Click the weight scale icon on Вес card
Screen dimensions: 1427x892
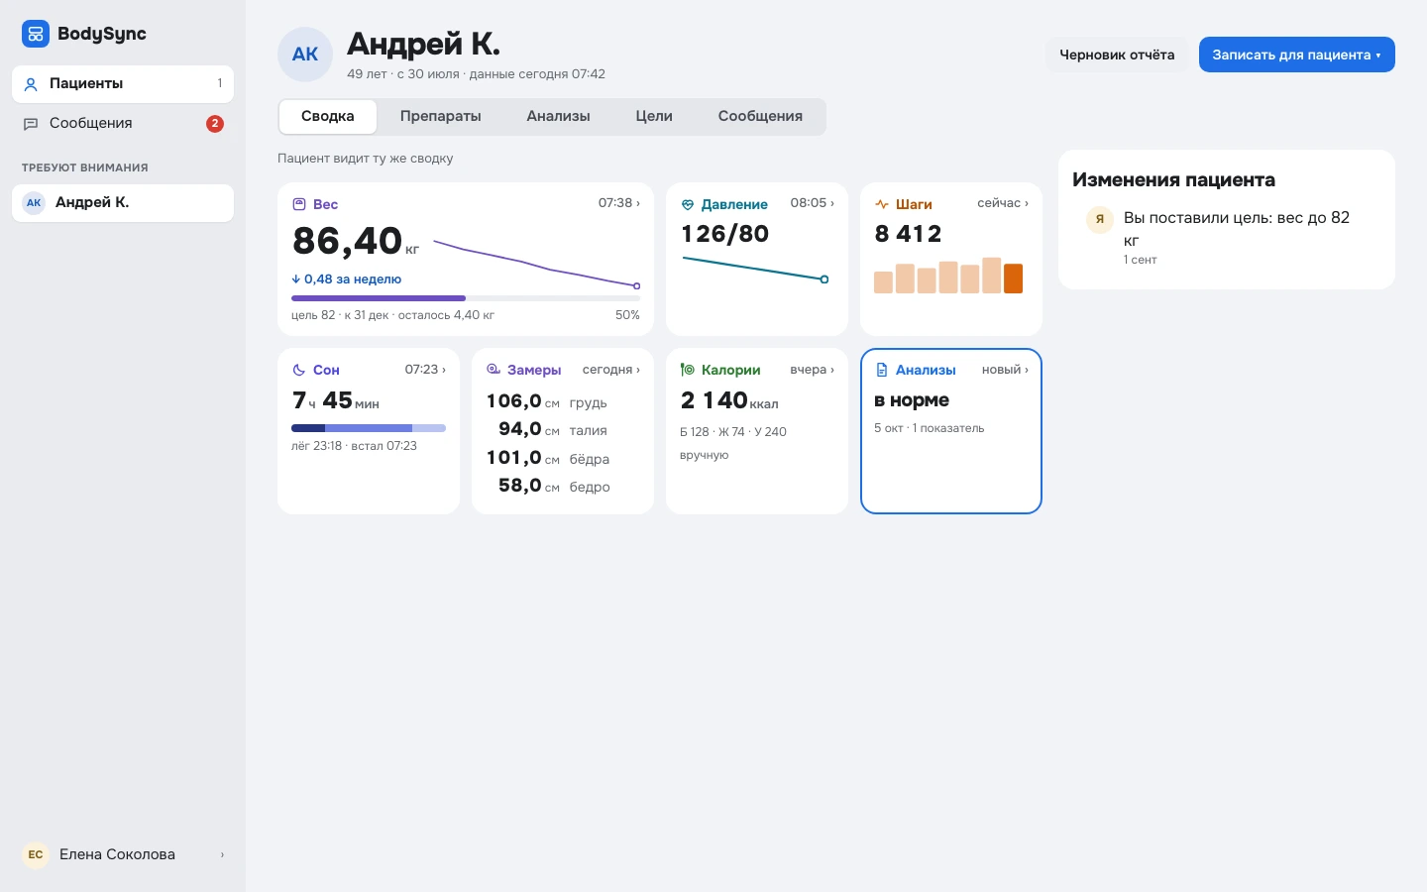pos(298,204)
